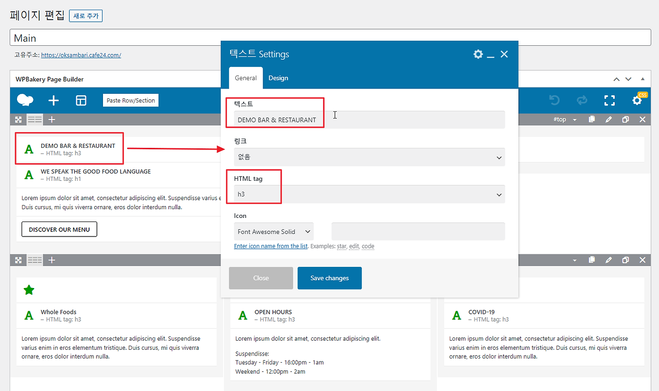Add a new element with the toolbar plus
Image resolution: width=659 pixels, height=391 pixels.
point(54,100)
